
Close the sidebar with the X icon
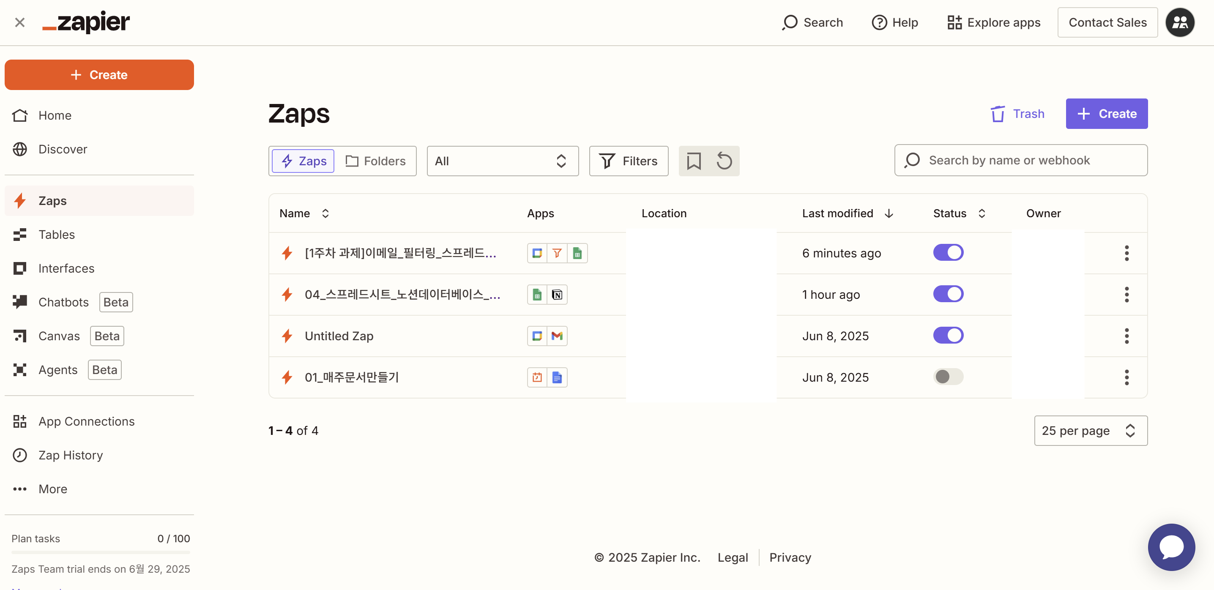click(x=19, y=22)
